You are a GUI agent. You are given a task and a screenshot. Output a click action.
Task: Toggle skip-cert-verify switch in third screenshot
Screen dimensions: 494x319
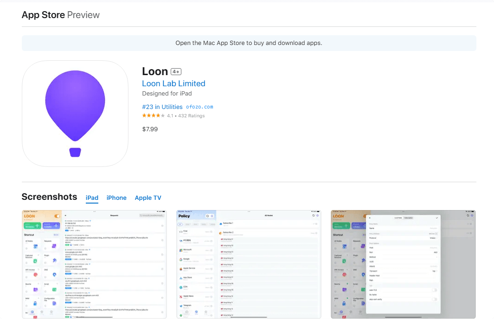coord(435,299)
